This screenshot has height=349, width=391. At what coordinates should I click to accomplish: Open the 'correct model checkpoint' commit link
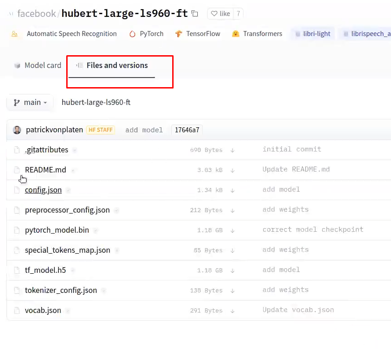(313, 229)
